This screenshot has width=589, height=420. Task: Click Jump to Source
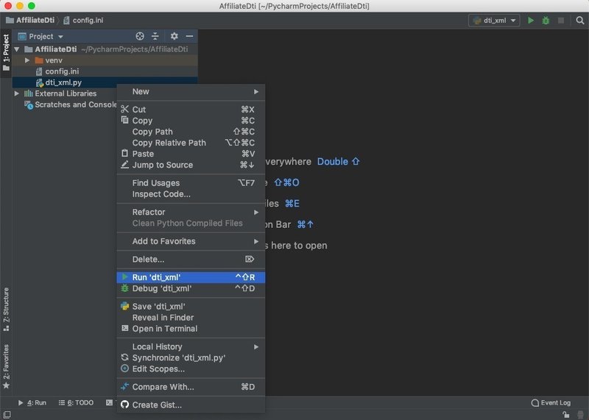(191, 165)
